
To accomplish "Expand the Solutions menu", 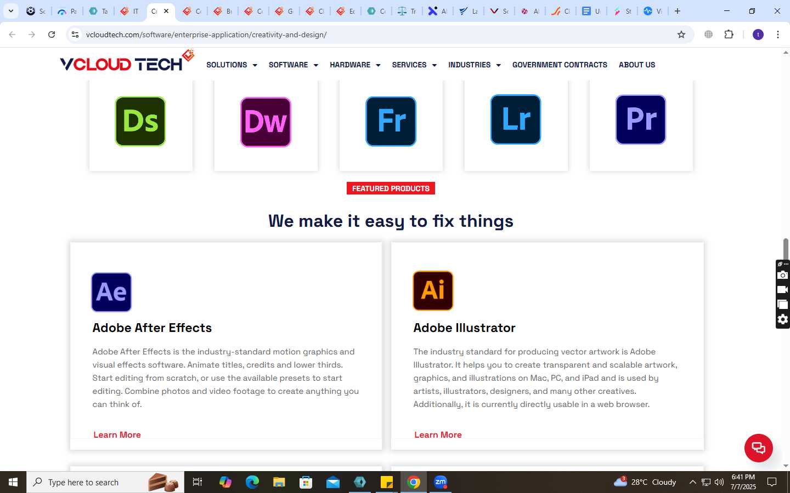I will [232, 65].
